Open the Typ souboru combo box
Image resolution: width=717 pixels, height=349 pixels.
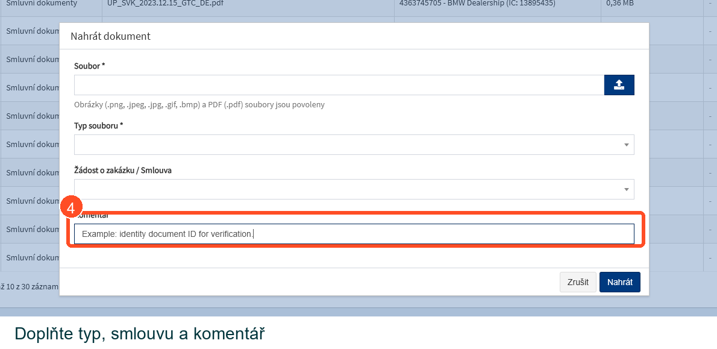(354, 145)
